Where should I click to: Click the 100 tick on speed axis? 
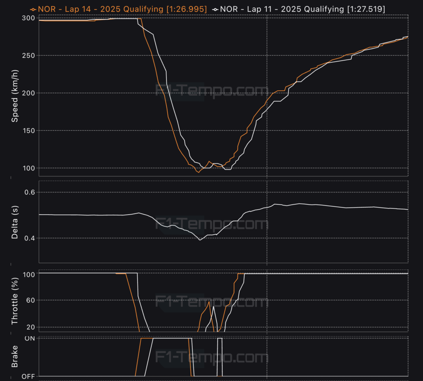(29, 168)
